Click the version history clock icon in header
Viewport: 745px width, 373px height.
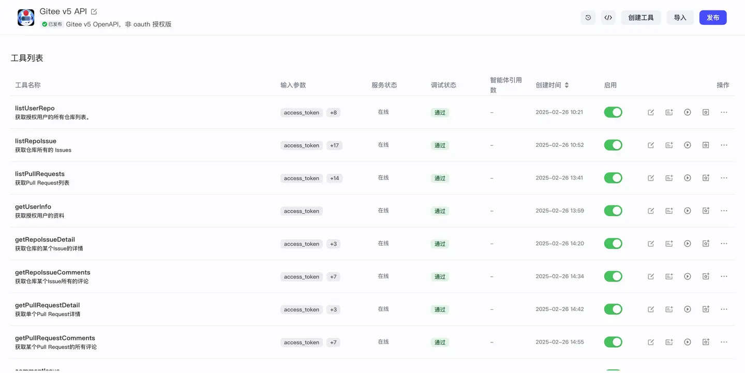(x=588, y=17)
